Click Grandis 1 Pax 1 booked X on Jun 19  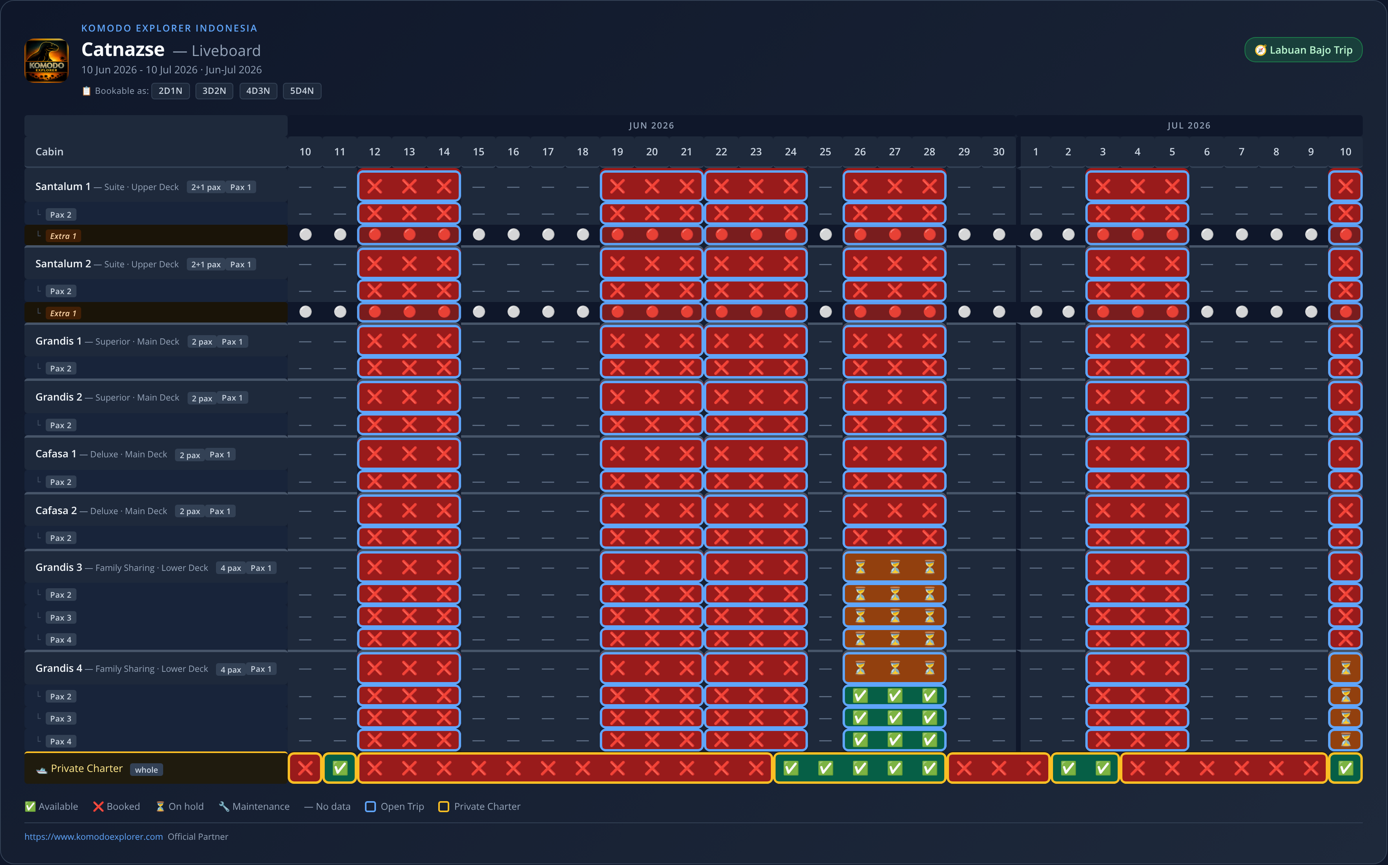pyautogui.click(x=617, y=341)
